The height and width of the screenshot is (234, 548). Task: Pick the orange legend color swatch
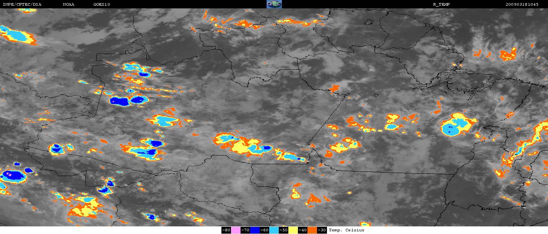point(312,230)
